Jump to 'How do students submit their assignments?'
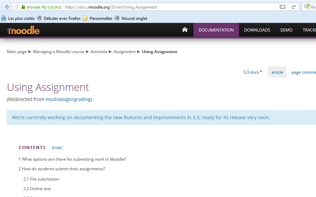This screenshot has height=197, width=316. point(62,169)
